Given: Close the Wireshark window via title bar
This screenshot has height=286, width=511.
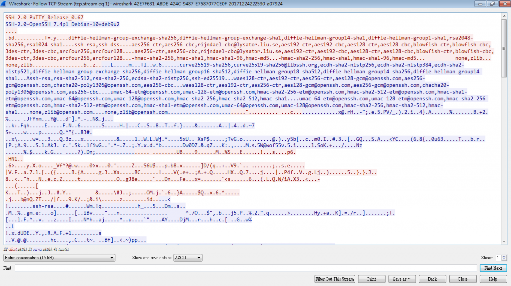Looking at the screenshot, I should 504,4.
